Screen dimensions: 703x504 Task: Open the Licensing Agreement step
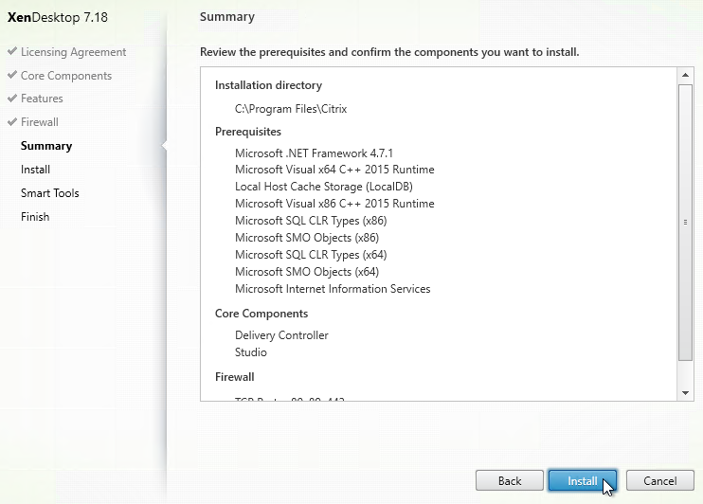[x=74, y=52]
